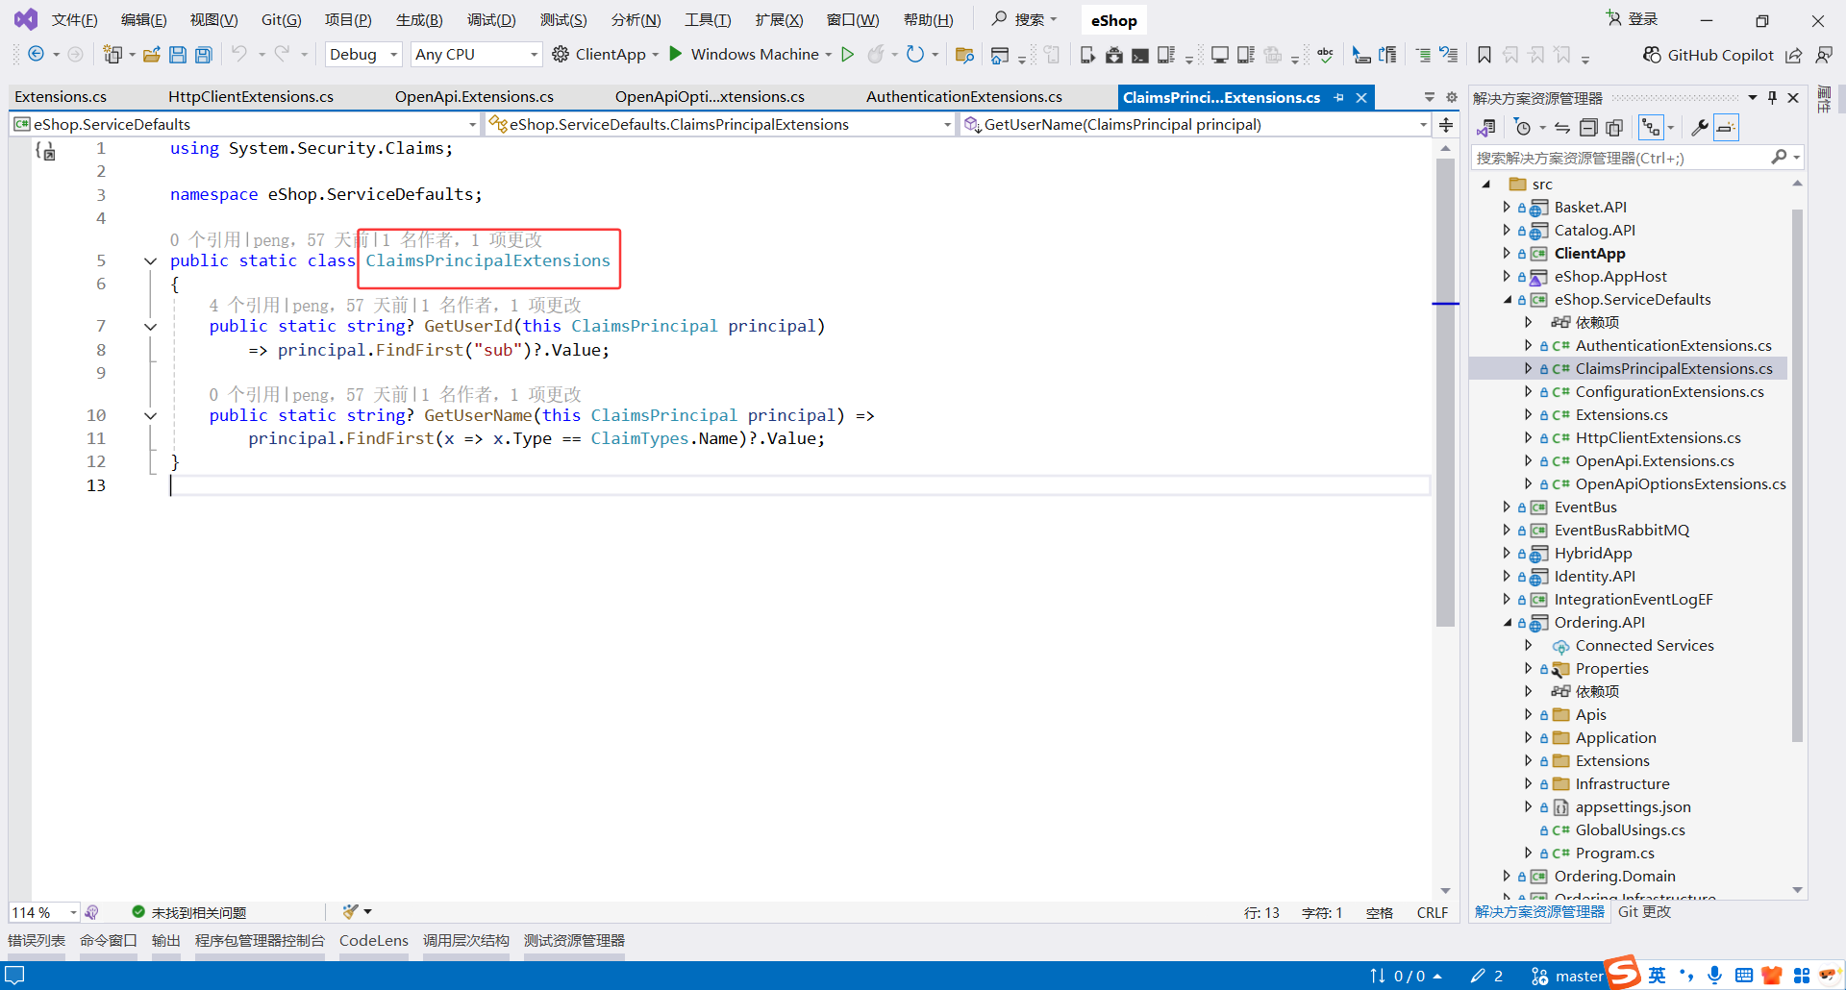Switch views in Solution Explorer toolbar
1846x990 pixels.
click(x=1486, y=128)
